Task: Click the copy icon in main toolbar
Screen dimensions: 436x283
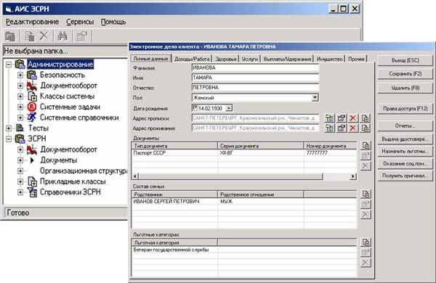Action: tap(30, 36)
